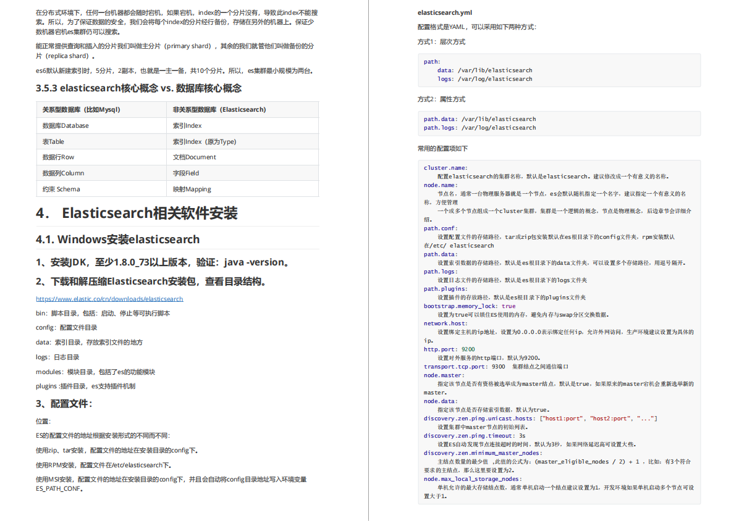Image resolution: width=747 pixels, height=521 pixels.
Task: Click the 'node.master:' config key
Action: click(444, 375)
